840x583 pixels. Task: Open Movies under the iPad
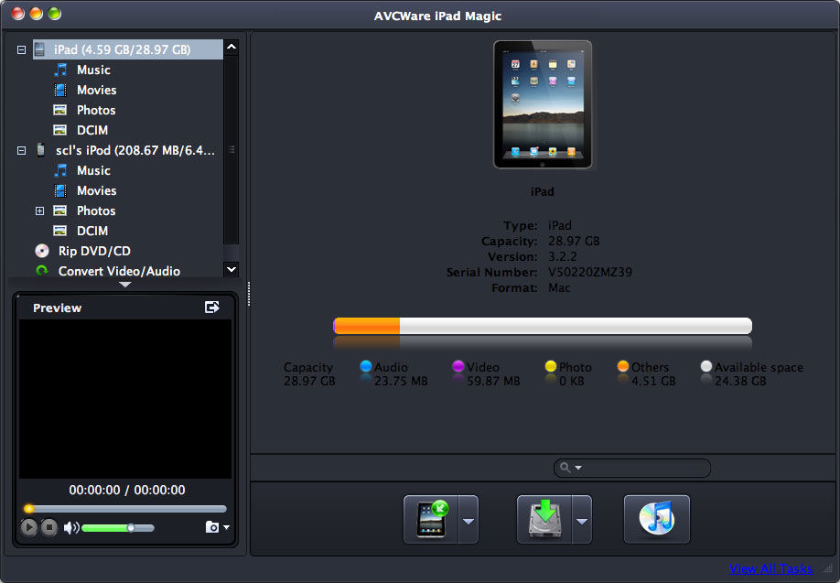96,90
